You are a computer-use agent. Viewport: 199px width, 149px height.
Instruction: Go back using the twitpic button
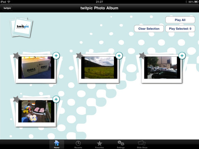[7, 8]
